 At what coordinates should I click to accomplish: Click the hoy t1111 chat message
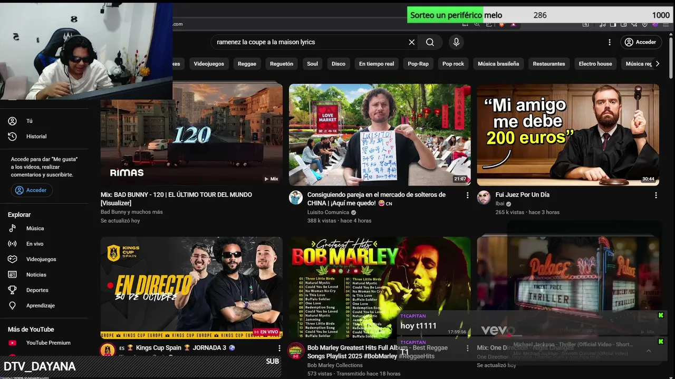point(419,326)
